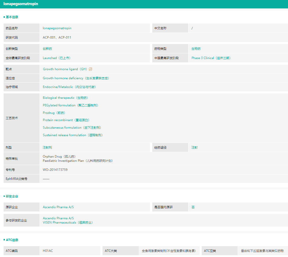Open the Growth hormone ligand (GH) target
The height and width of the screenshot is (257, 288).
point(65,69)
